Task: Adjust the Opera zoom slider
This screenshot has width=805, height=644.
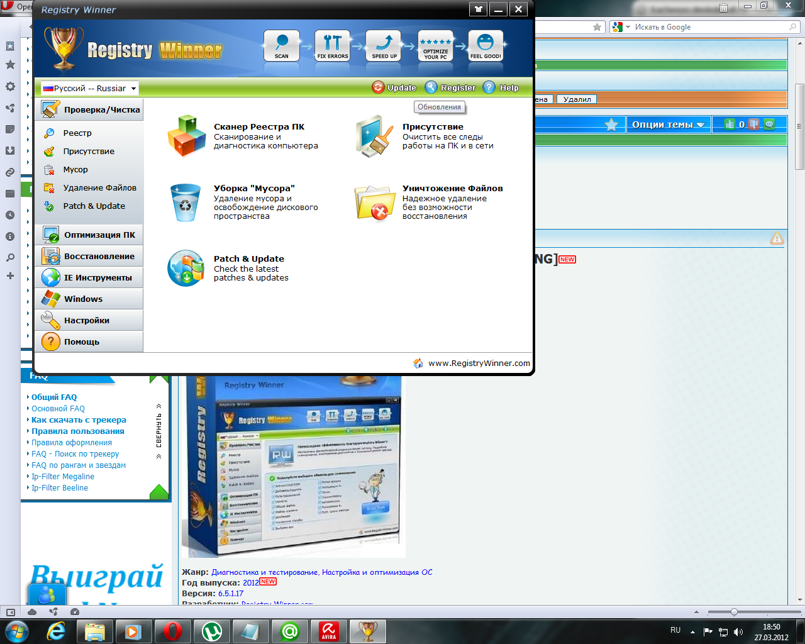Action: [x=734, y=612]
